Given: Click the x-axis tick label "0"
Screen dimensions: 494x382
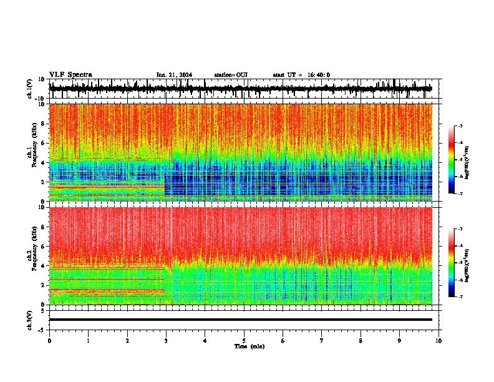Looking at the screenshot, I should tap(49, 341).
